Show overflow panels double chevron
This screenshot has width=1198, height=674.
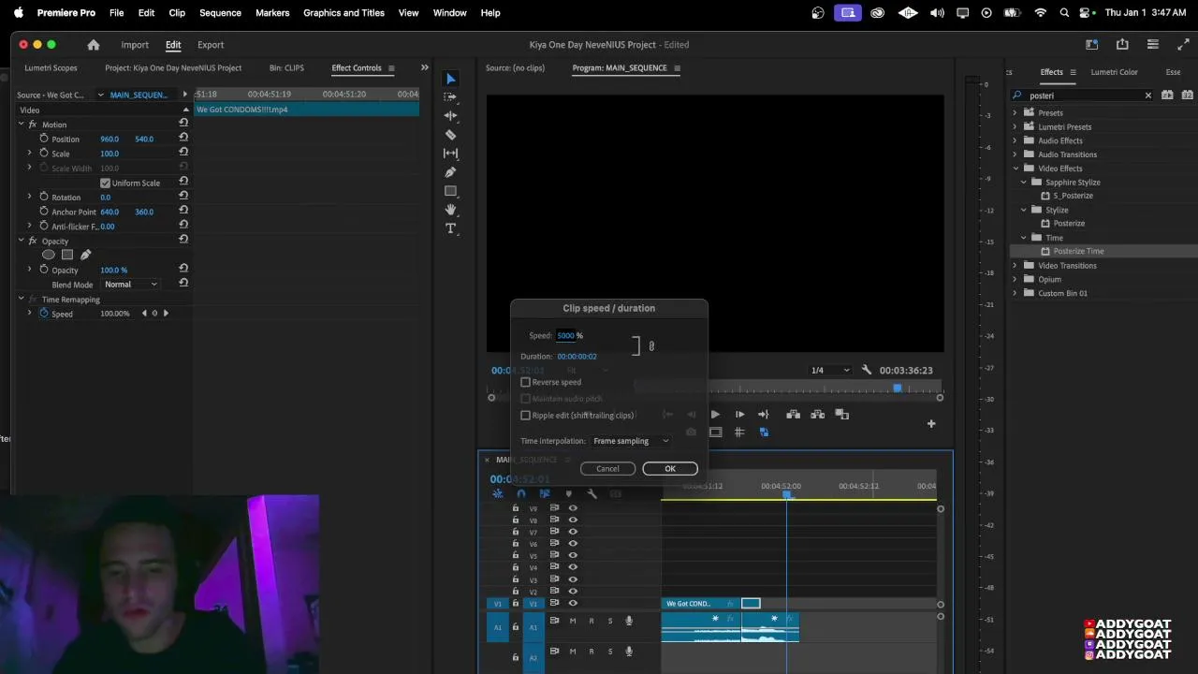pos(424,67)
